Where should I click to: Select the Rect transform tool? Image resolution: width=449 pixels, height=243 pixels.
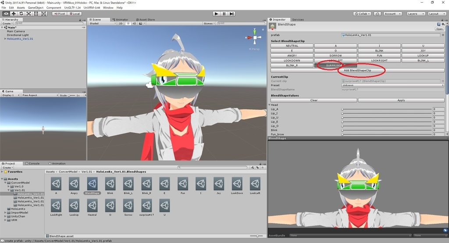coord(36,14)
